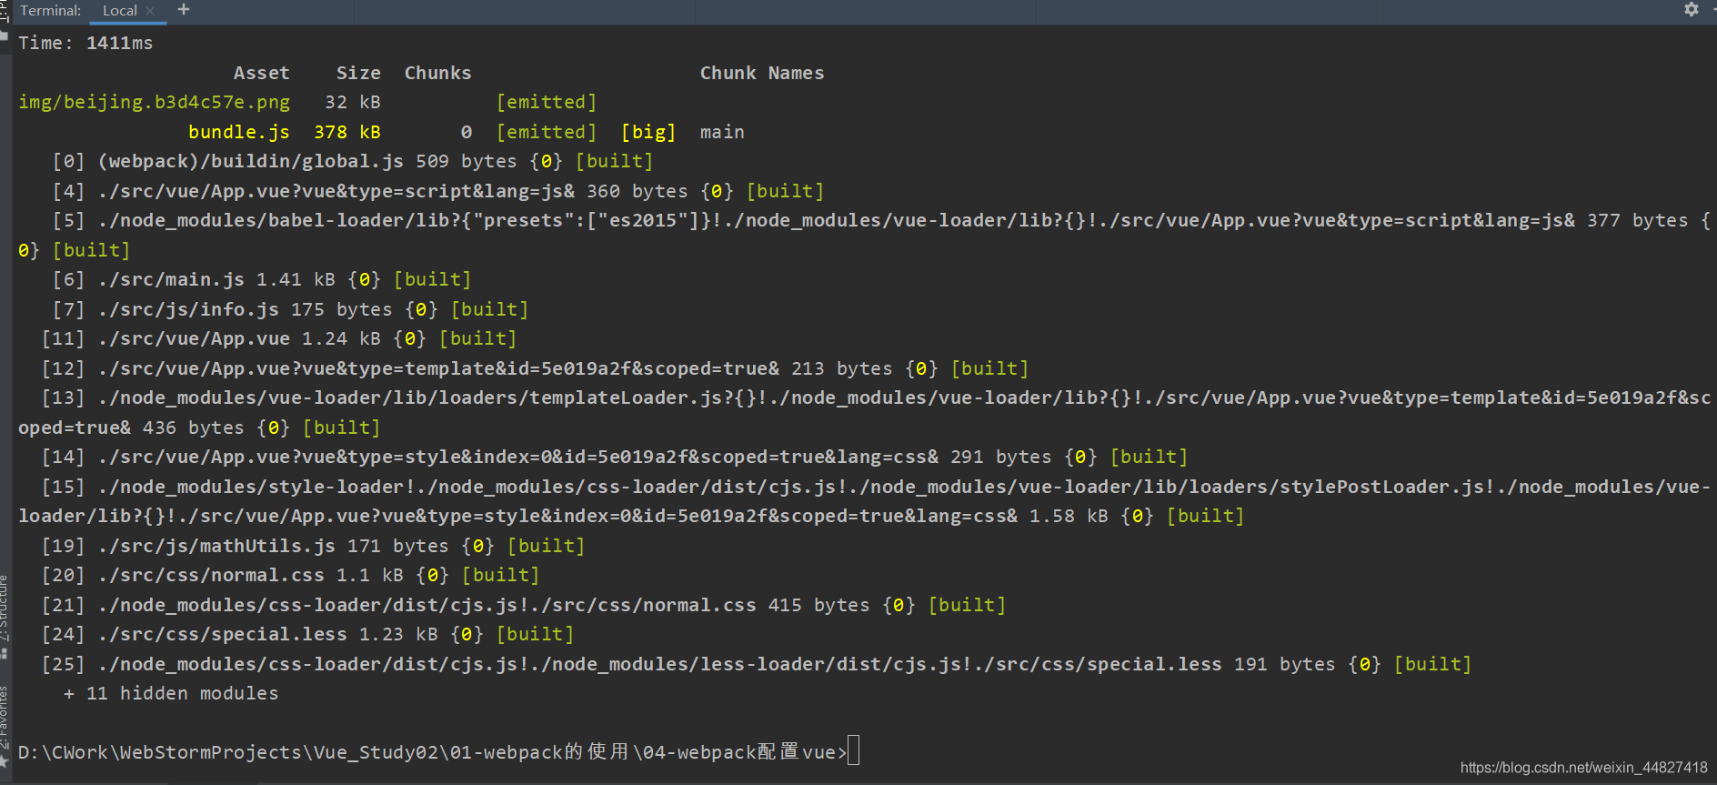1717x785 pixels.
Task: Click the 'Size' column header
Action: point(358,73)
